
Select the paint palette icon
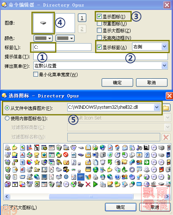[x=125, y=184]
